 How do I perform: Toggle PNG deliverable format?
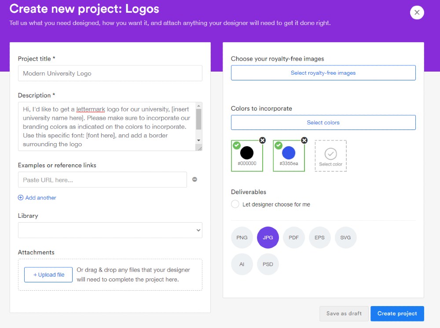(x=242, y=238)
